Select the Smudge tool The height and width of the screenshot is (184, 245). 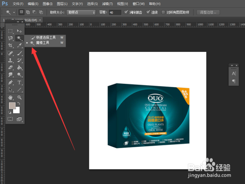(10, 74)
